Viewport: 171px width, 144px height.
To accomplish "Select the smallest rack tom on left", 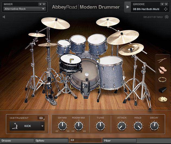I will [64, 47].
